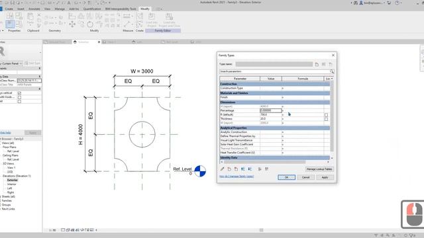Click the Align tool in Modify panel
The image size is (424, 238).
72,16
